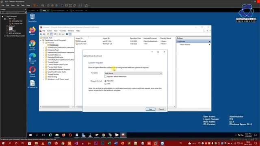The image size is (260, 146).
Task: Select Shared VMs (Deprecated) in library
Action: tap(15, 36)
